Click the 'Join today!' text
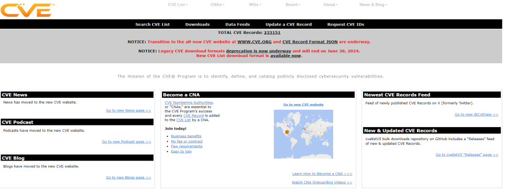Screen dimensions: 506x195 coord(175,129)
